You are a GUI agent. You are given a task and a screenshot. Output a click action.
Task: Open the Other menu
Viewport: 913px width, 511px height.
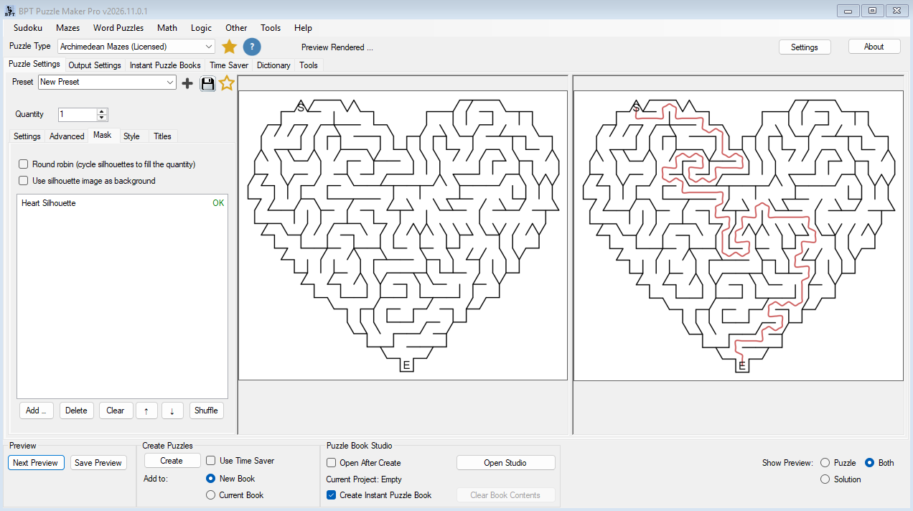(236, 28)
